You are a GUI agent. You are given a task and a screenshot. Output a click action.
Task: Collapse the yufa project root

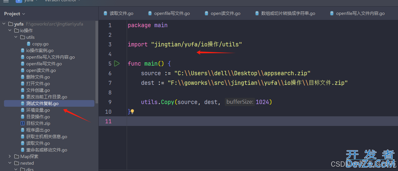4,24
